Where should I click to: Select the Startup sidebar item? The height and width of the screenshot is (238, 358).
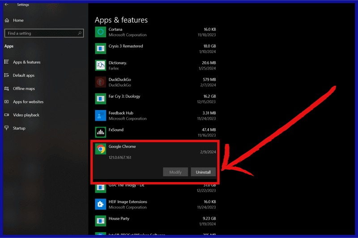tap(19, 128)
